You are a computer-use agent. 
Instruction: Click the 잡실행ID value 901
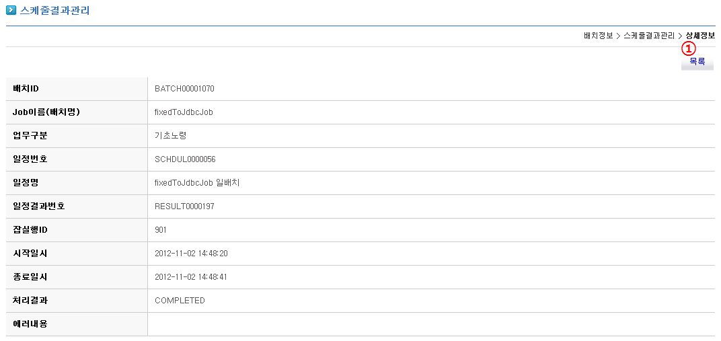[161, 230]
